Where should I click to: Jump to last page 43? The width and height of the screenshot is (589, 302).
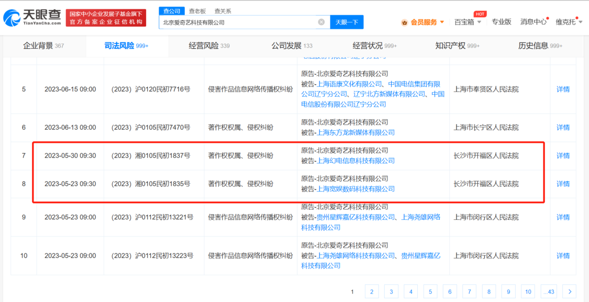(549, 291)
